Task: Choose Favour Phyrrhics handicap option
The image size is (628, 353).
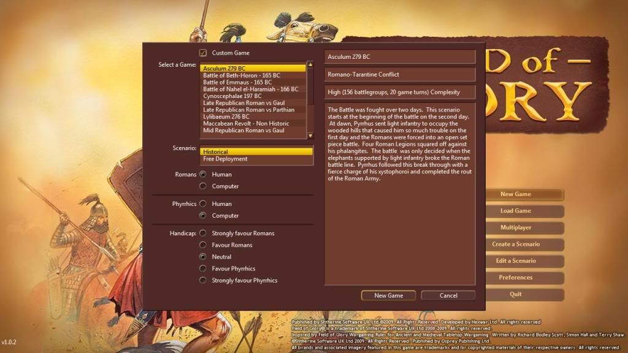Action: click(x=203, y=268)
